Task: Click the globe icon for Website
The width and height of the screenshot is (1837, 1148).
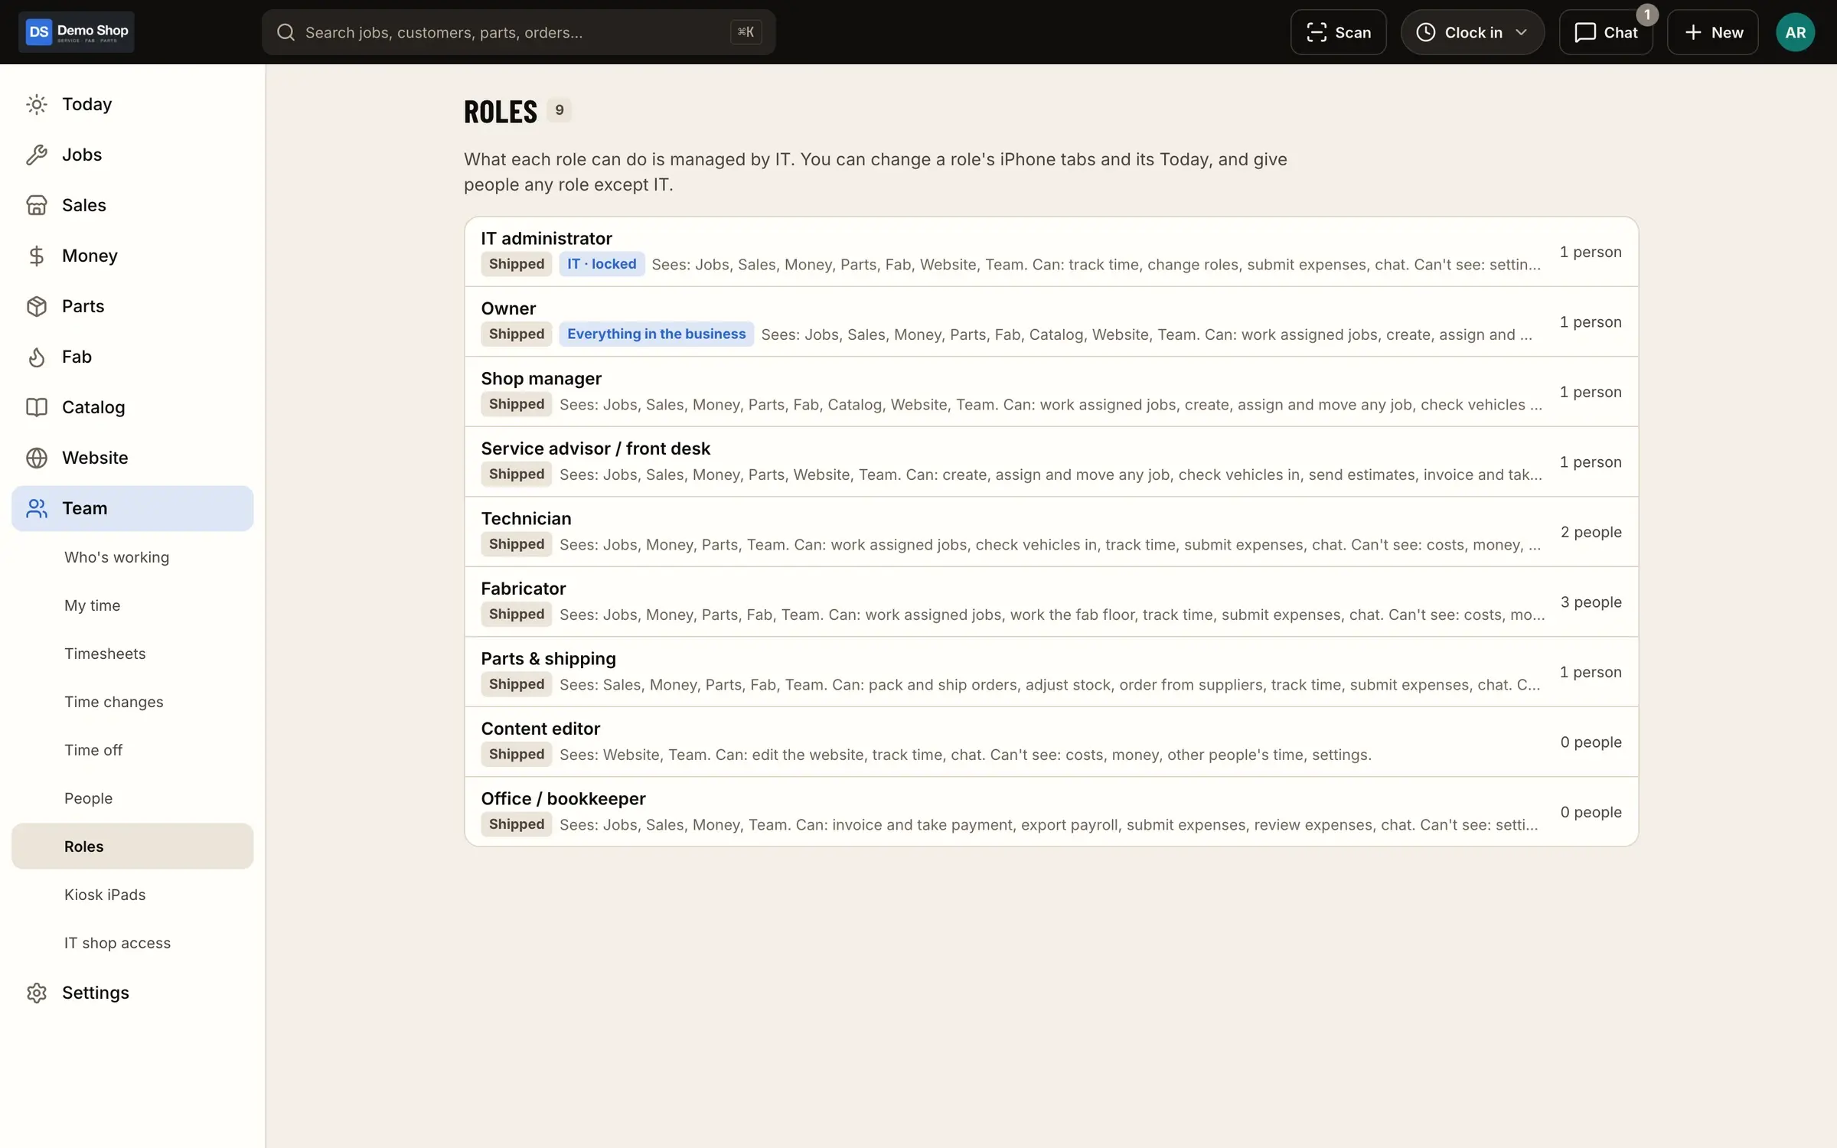Action: tap(37, 458)
